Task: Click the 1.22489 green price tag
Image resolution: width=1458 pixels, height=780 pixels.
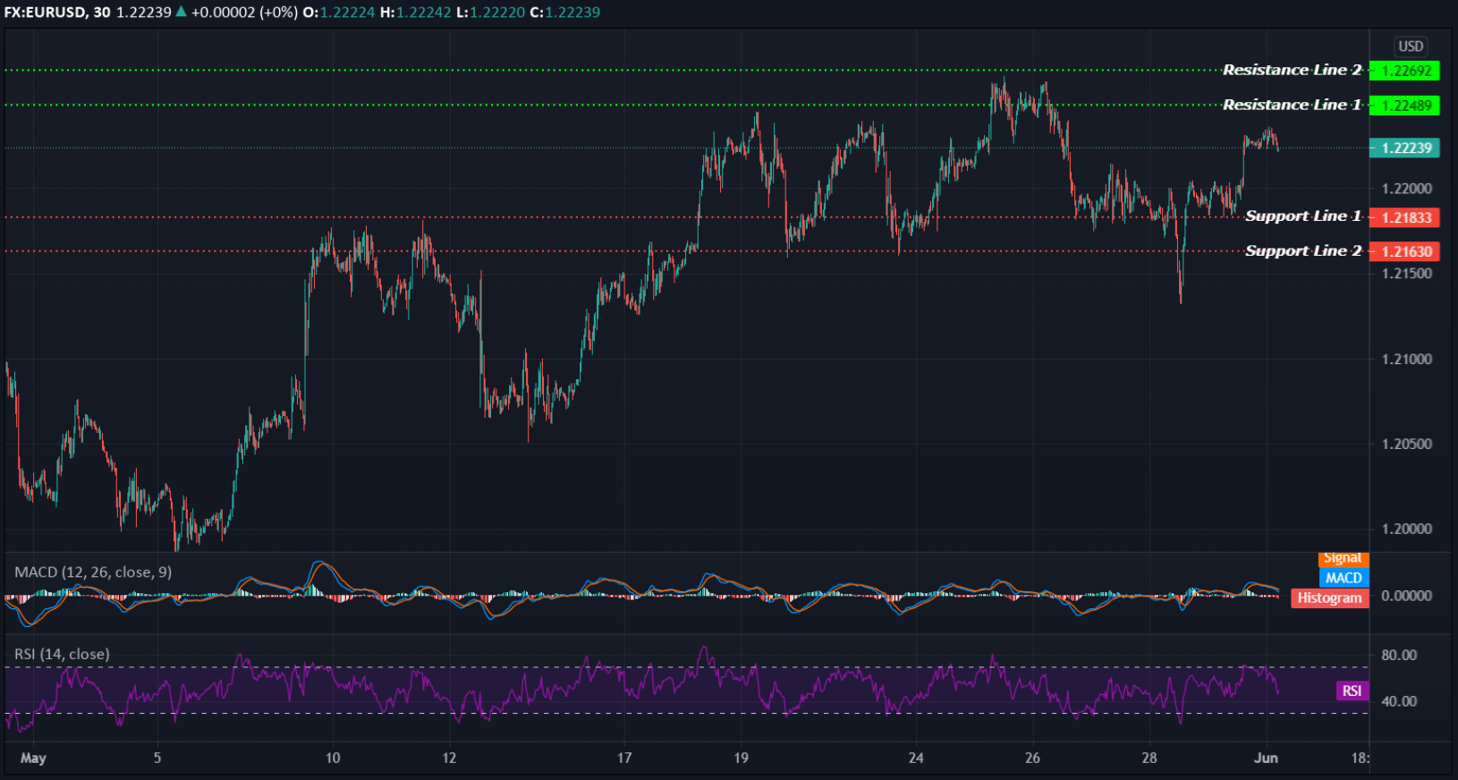Action: 1404,106
